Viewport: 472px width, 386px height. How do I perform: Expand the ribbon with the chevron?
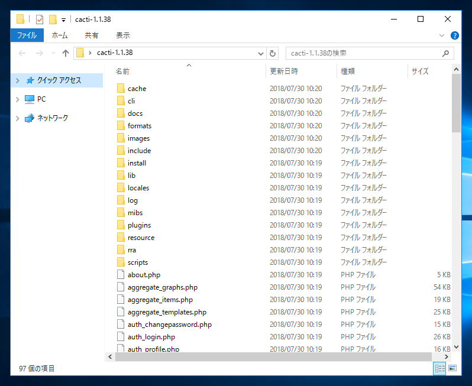click(x=442, y=35)
